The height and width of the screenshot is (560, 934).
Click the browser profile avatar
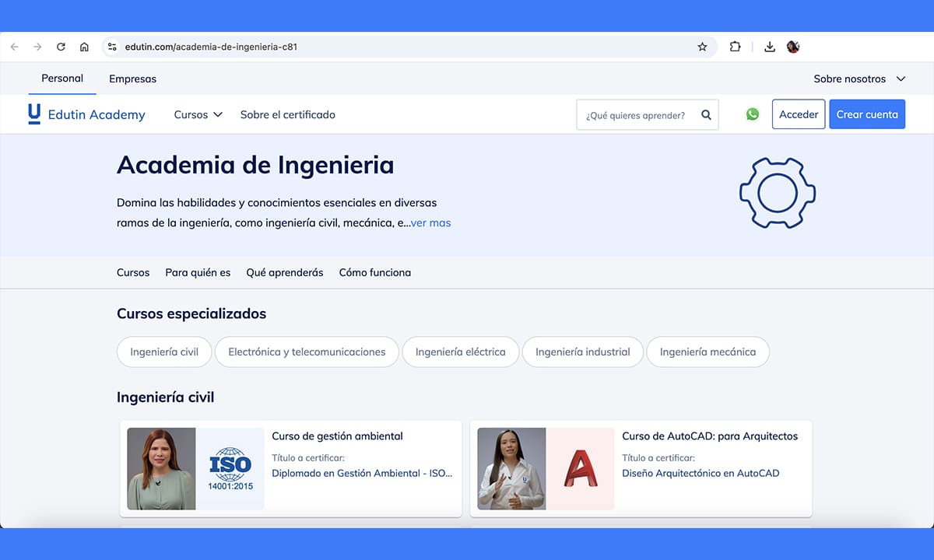tap(793, 47)
